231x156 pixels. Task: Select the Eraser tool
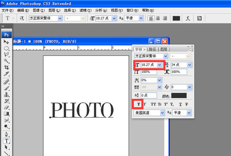pyautogui.click(x=6, y=107)
